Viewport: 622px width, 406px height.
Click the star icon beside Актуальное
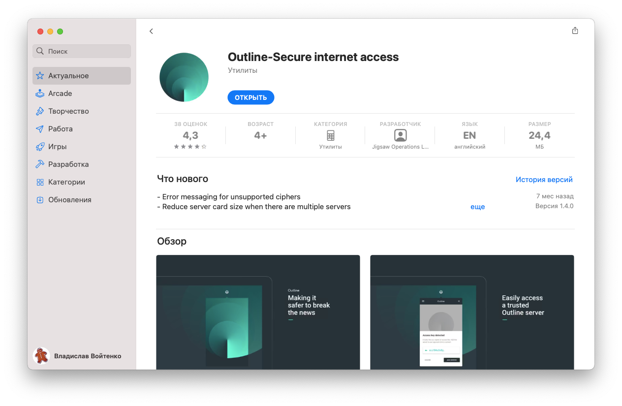tap(40, 76)
